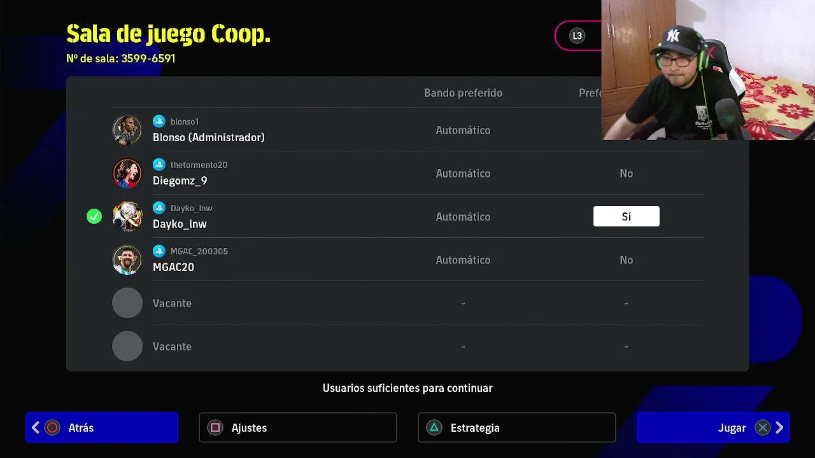Change MGAC20's Automático preferred side

463,260
